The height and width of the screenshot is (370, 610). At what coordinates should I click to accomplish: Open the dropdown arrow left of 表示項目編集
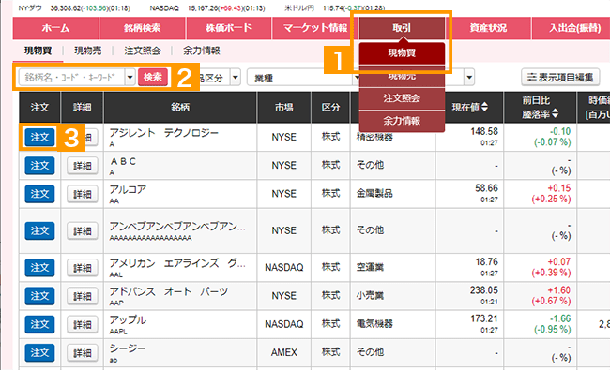click(469, 77)
